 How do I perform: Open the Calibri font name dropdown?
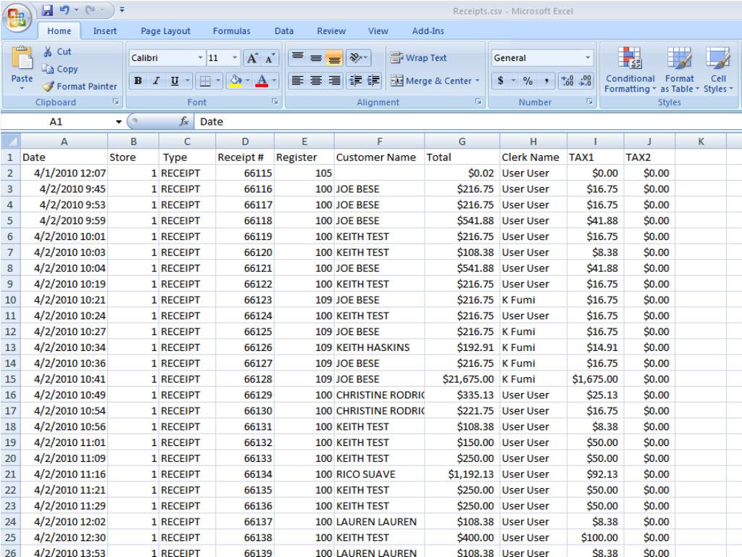(200, 58)
